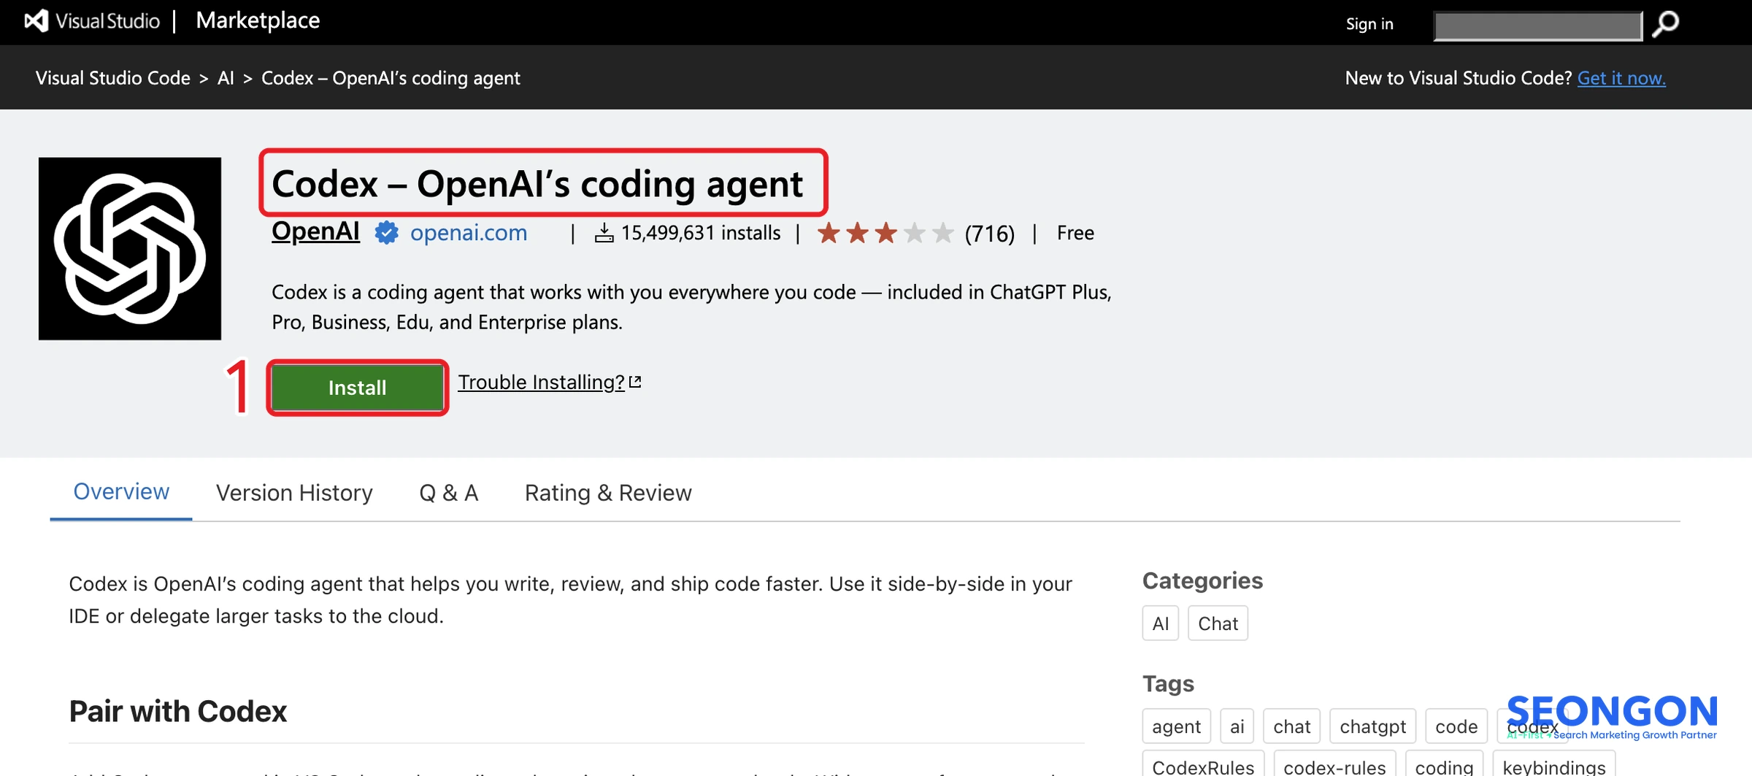This screenshot has height=776, width=1752.
Task: Click the Chat category chip
Action: tap(1218, 623)
